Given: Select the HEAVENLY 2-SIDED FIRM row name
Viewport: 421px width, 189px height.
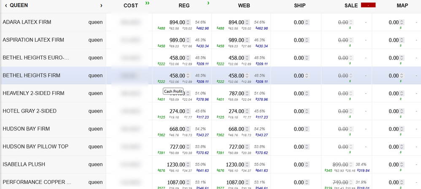Looking at the screenshot, I should pyautogui.click(x=34, y=93).
